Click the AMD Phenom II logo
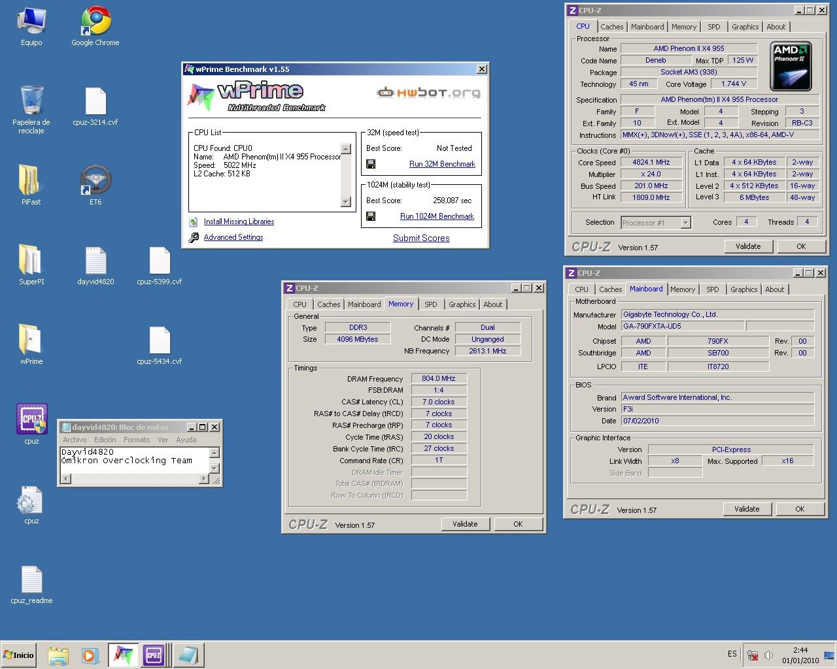 click(791, 67)
